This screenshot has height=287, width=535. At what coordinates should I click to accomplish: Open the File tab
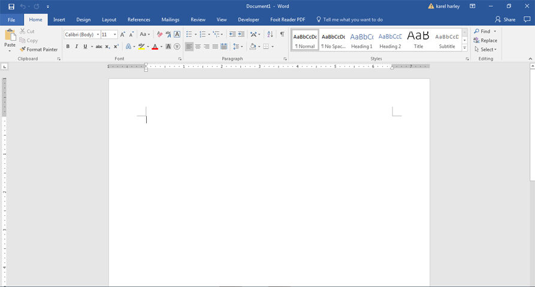click(11, 20)
